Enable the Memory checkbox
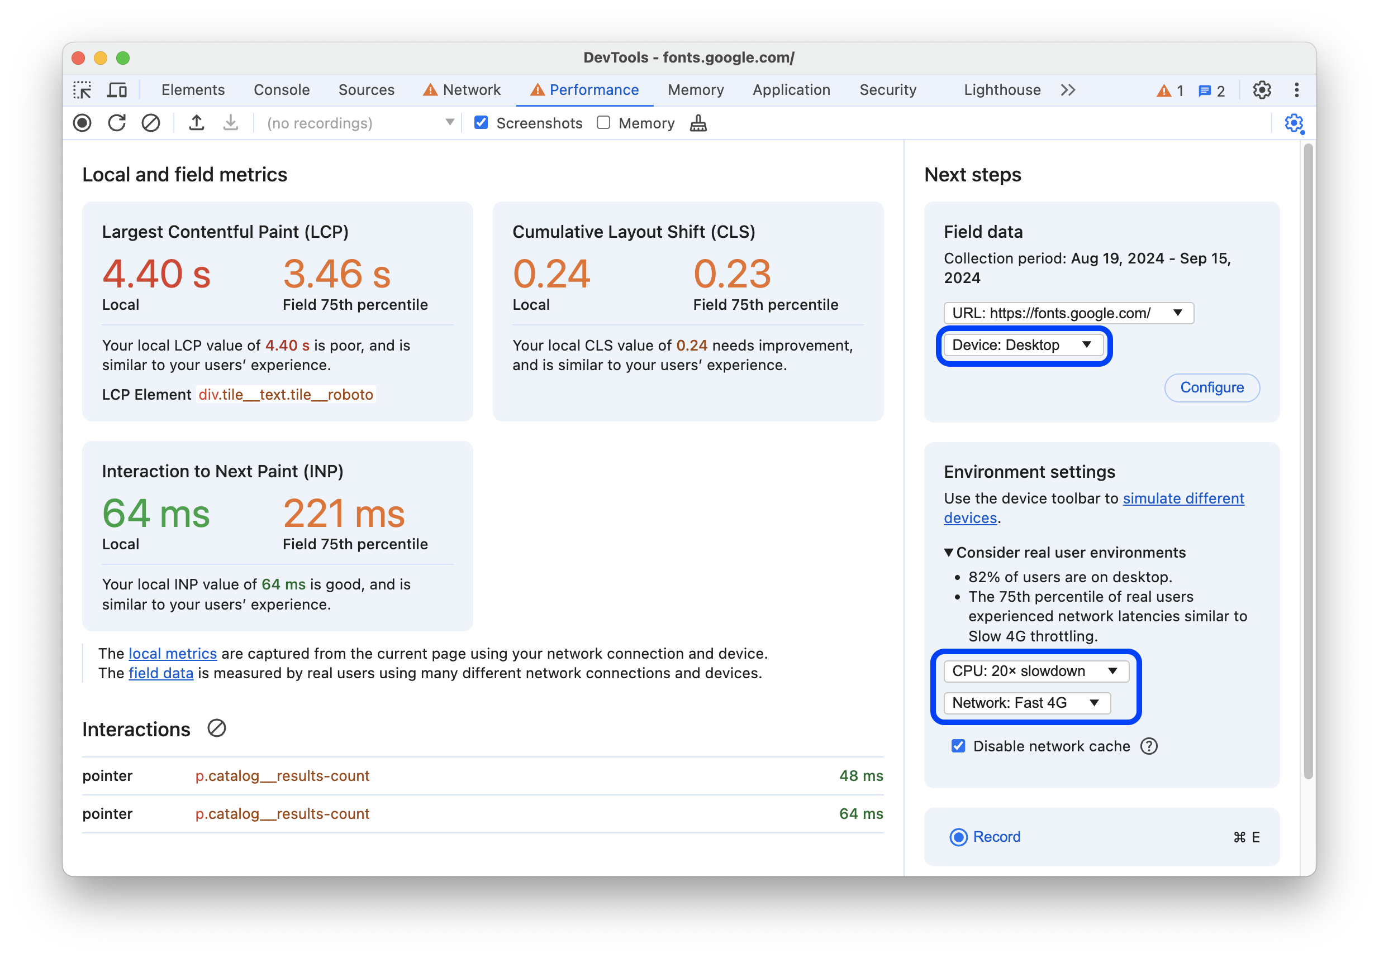Image resolution: width=1379 pixels, height=959 pixels. point(603,123)
